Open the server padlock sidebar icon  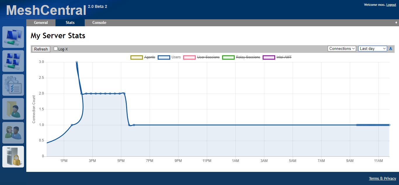(x=13, y=157)
